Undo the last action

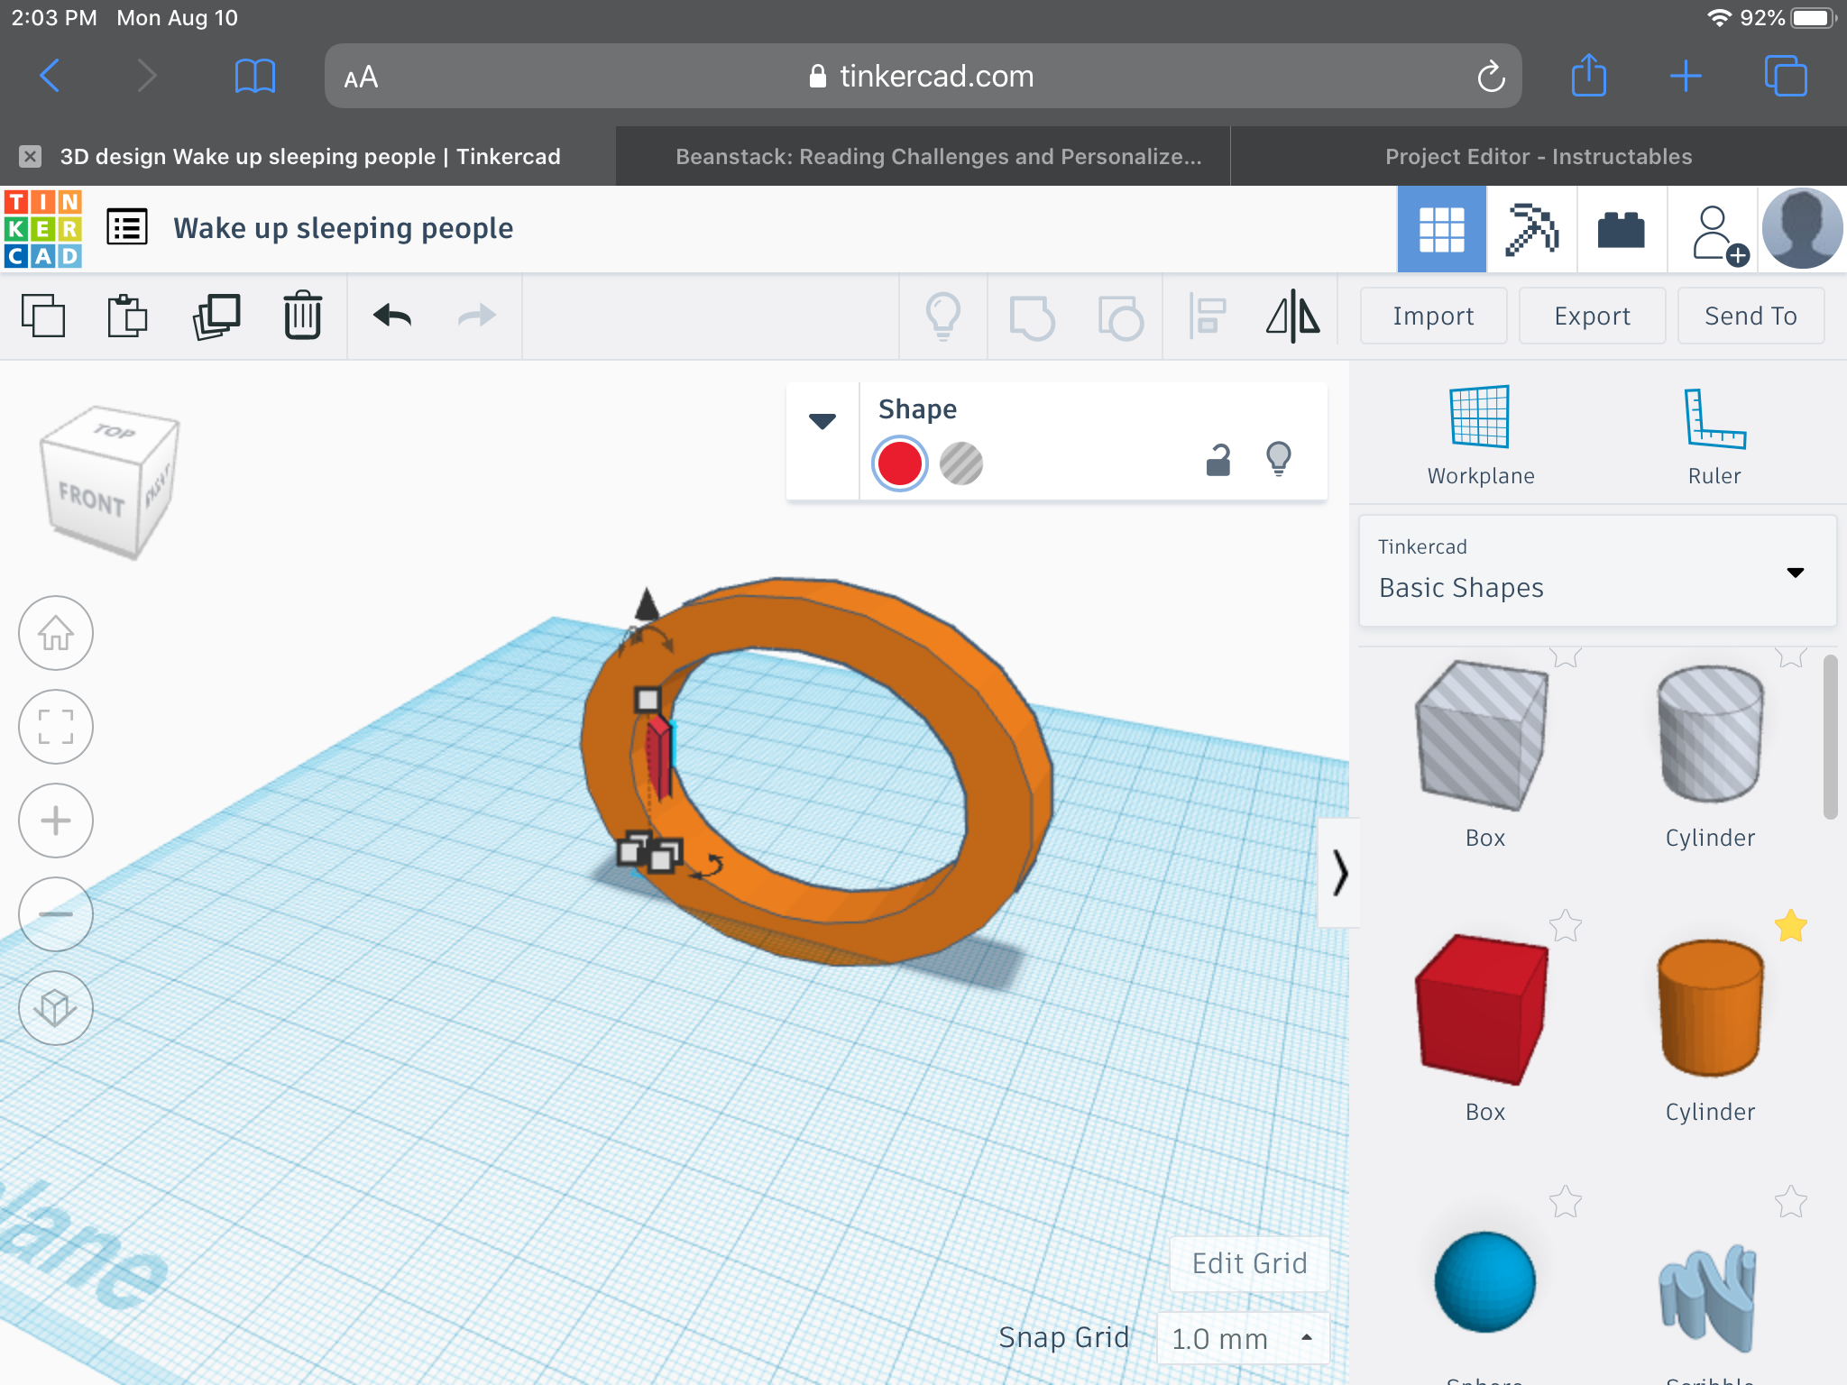click(x=392, y=316)
